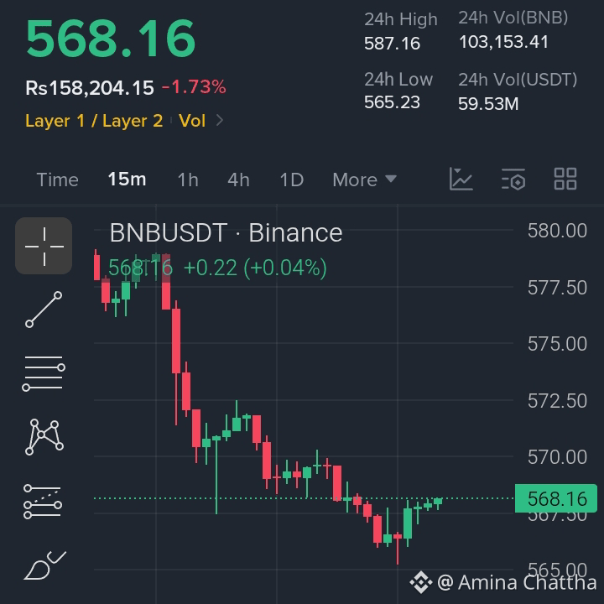
Task: Select the 1h interval tab
Action: pos(188,180)
